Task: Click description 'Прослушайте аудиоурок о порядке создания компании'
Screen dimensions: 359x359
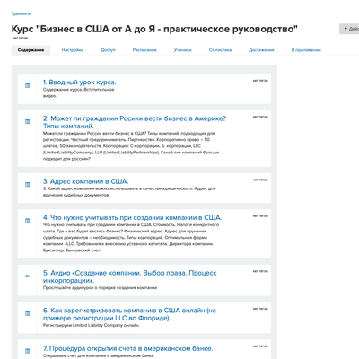Action: (x=100, y=288)
